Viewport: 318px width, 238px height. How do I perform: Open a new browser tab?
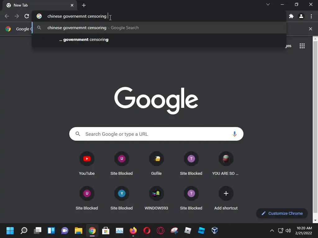[x=84, y=5]
